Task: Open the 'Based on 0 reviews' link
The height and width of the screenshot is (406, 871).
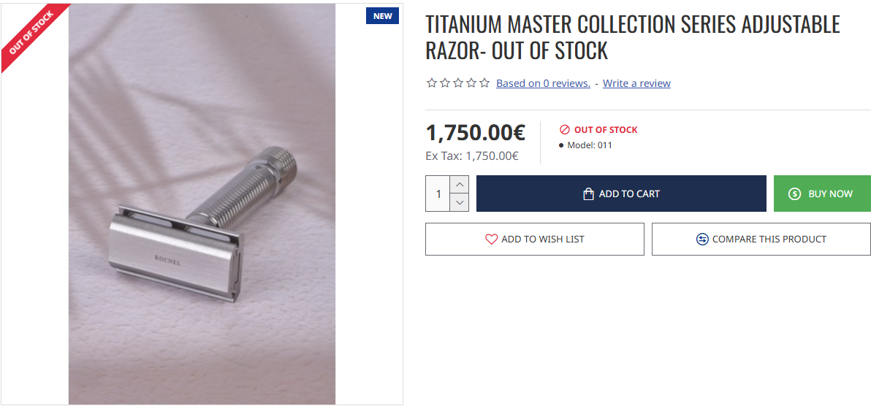Action: (543, 83)
